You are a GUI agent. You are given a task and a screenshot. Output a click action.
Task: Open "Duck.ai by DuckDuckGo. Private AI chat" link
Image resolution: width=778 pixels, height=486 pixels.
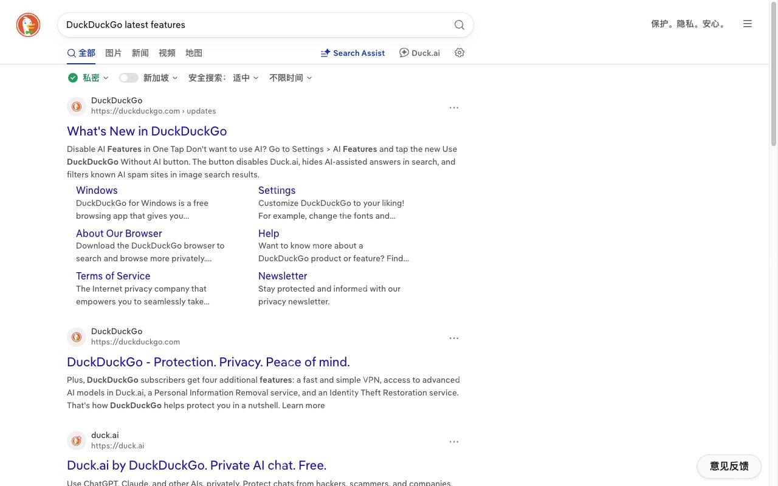coord(197,465)
